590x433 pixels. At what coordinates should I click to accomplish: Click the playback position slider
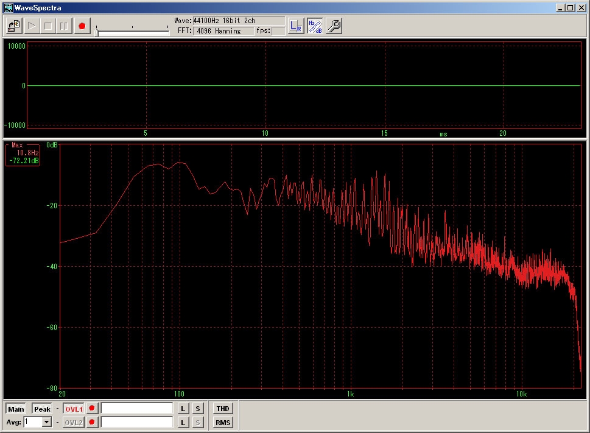[133, 32]
